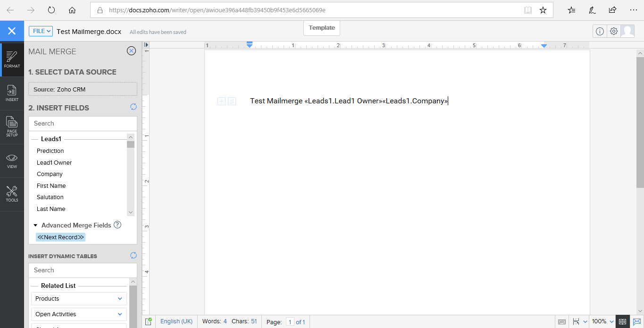
Task: Expand the Products related list dropdown
Action: point(79,299)
